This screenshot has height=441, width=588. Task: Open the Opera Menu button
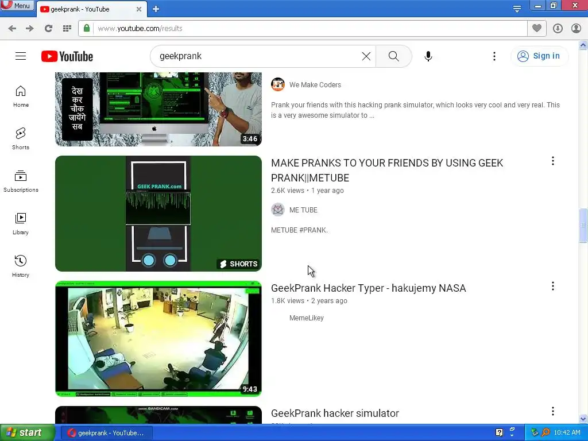[17, 5]
